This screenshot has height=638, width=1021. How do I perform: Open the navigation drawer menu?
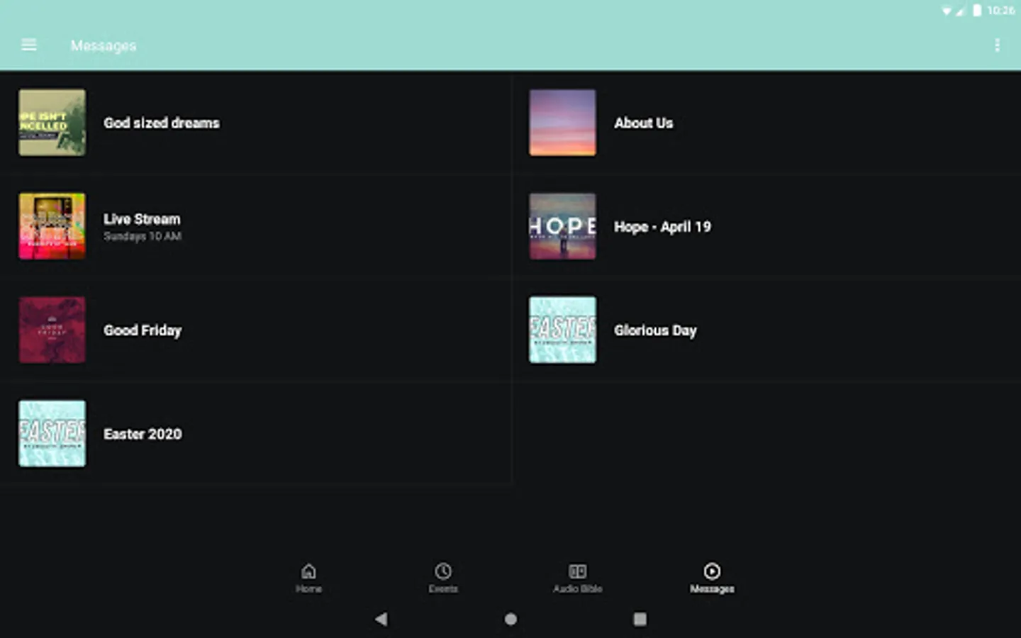tap(28, 45)
